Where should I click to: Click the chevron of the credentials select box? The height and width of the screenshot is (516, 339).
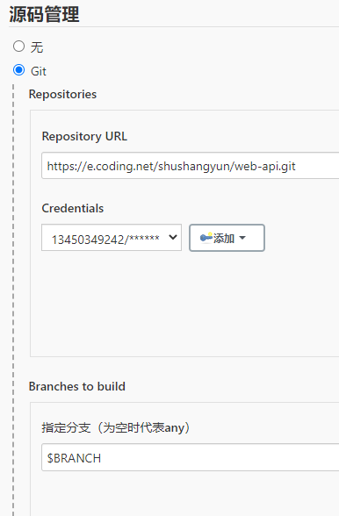(x=173, y=237)
